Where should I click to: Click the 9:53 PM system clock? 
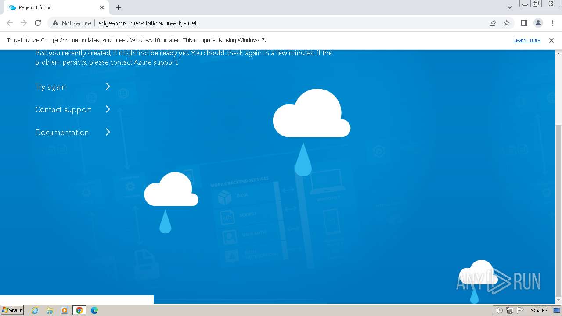coord(539,310)
